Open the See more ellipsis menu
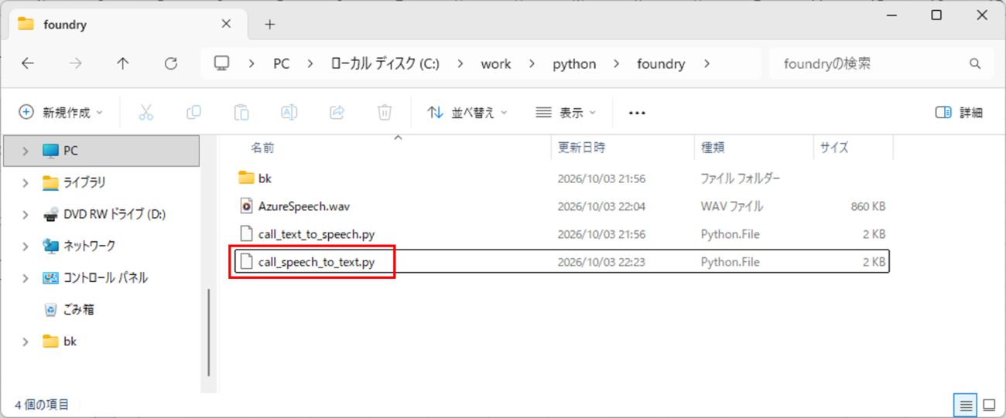 (x=637, y=113)
